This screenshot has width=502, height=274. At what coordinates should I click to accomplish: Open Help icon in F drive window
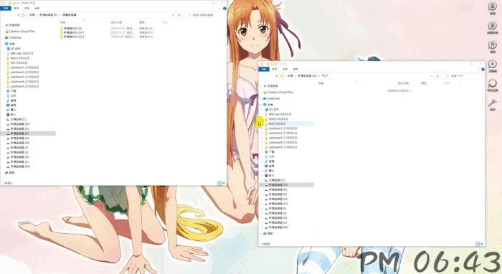click(224, 9)
